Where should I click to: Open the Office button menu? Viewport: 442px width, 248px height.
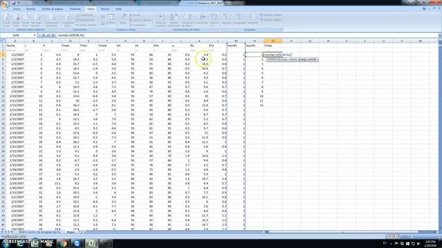coord(5,5)
